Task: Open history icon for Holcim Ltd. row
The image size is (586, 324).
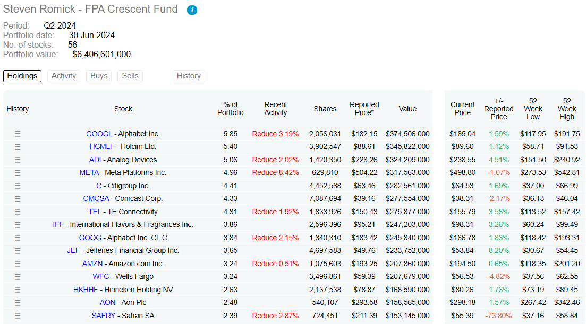Action: click(18, 147)
